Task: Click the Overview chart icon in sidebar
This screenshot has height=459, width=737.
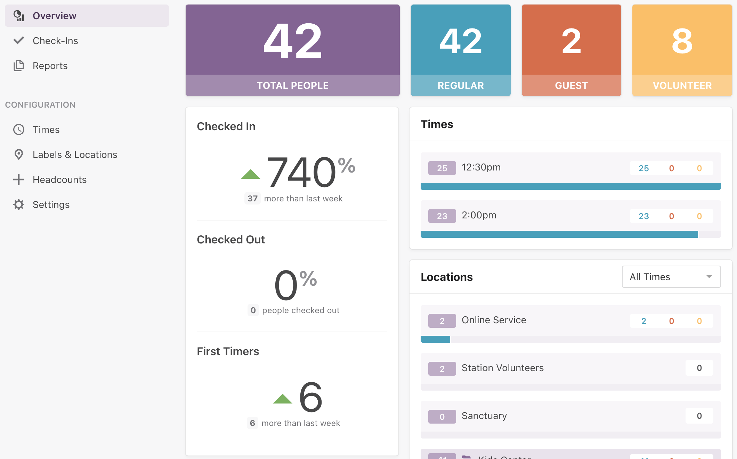Action: (19, 16)
